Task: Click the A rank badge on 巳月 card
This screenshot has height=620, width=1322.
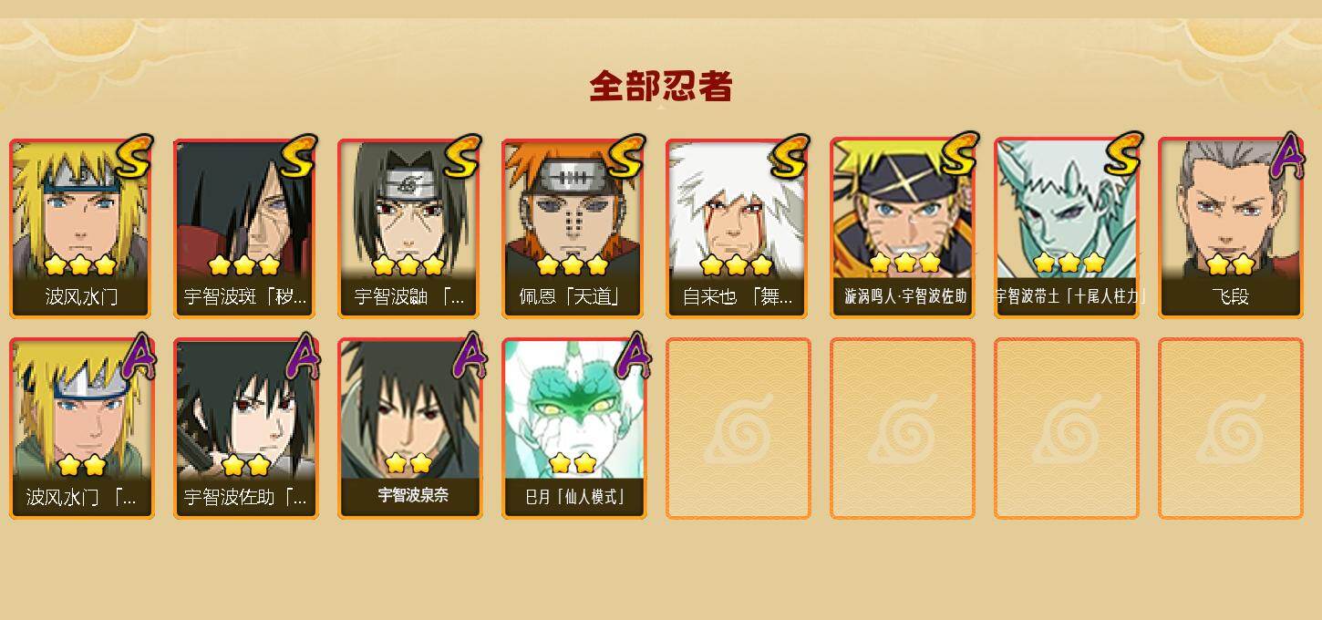Action: click(x=633, y=356)
